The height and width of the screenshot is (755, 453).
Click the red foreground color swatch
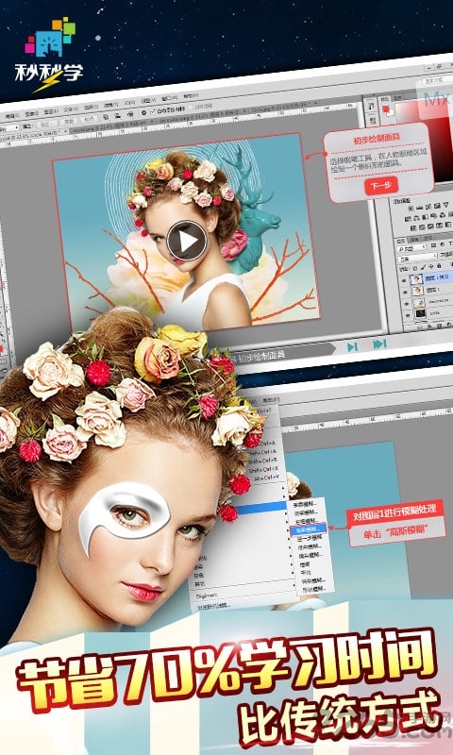point(386,109)
